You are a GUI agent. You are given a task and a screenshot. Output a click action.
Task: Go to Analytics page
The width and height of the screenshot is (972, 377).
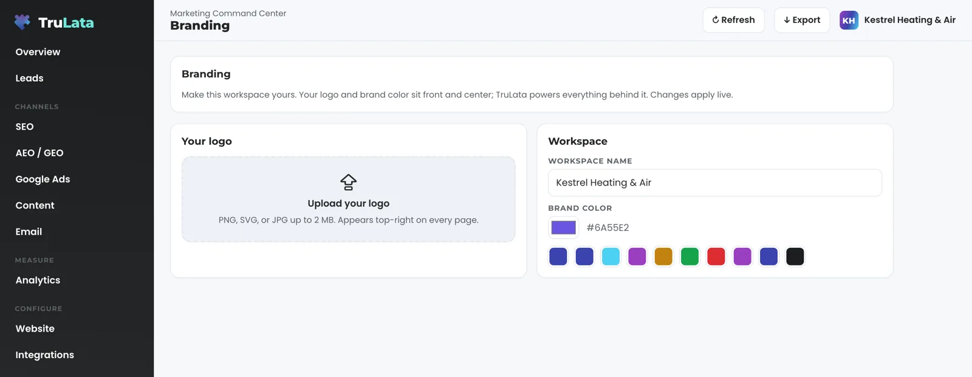38,280
